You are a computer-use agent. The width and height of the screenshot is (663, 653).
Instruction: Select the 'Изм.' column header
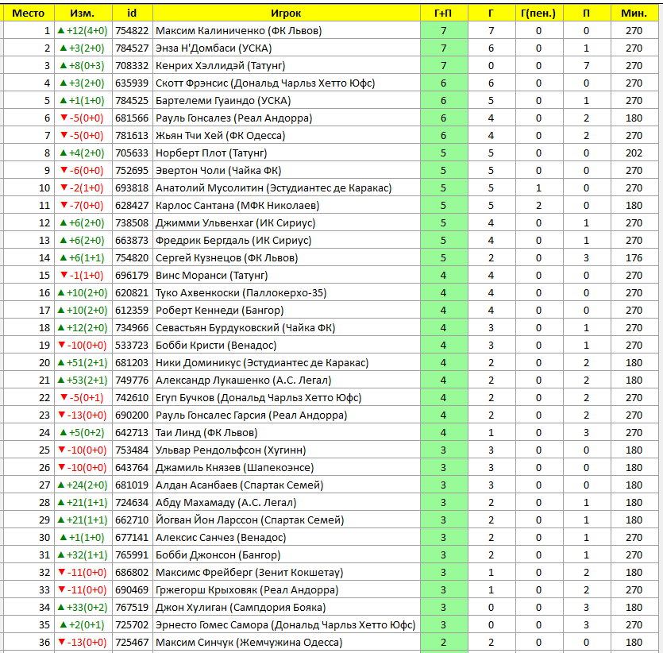[83, 14]
